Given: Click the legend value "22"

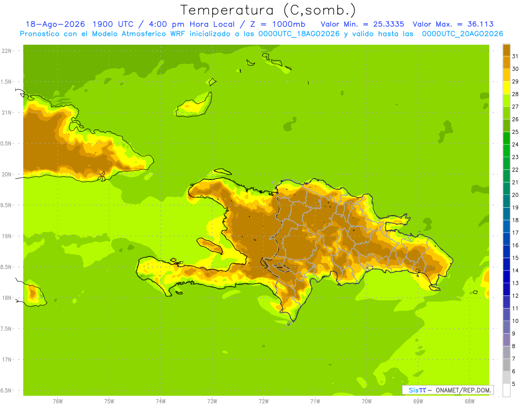Looking at the screenshot, I should (515, 170).
